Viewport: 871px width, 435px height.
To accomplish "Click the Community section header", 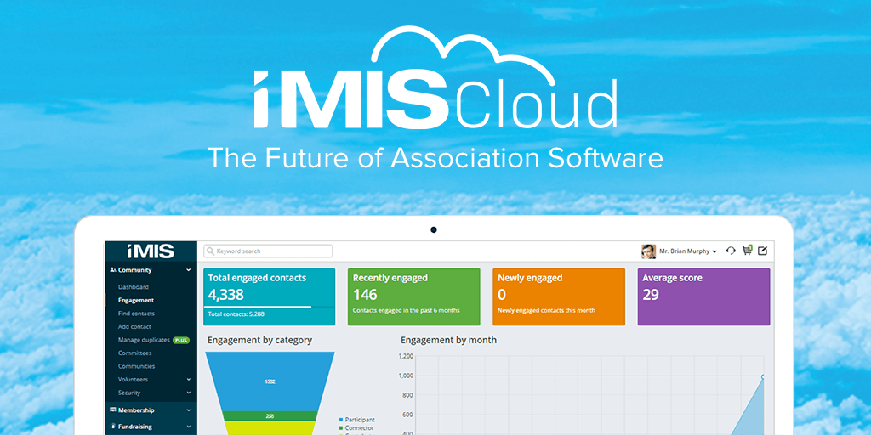I will [151, 270].
